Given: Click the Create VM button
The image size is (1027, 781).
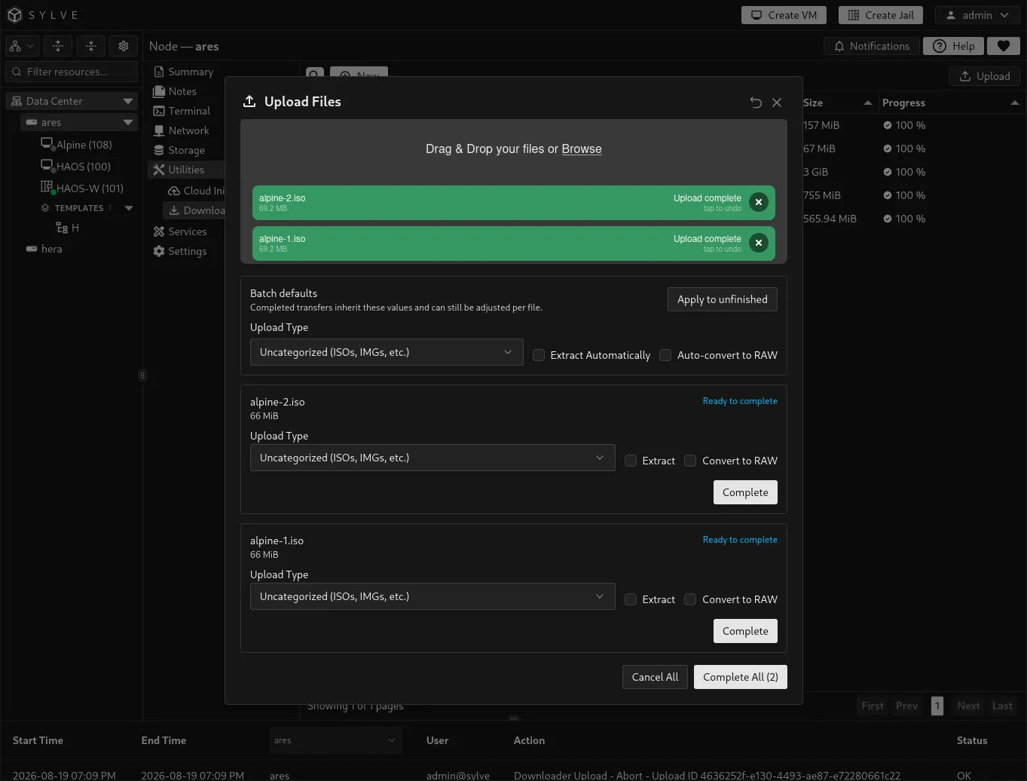Looking at the screenshot, I should click(784, 15).
